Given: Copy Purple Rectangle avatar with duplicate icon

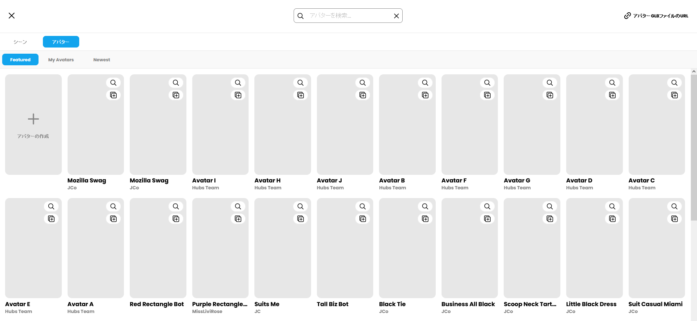Looking at the screenshot, I should point(238,219).
